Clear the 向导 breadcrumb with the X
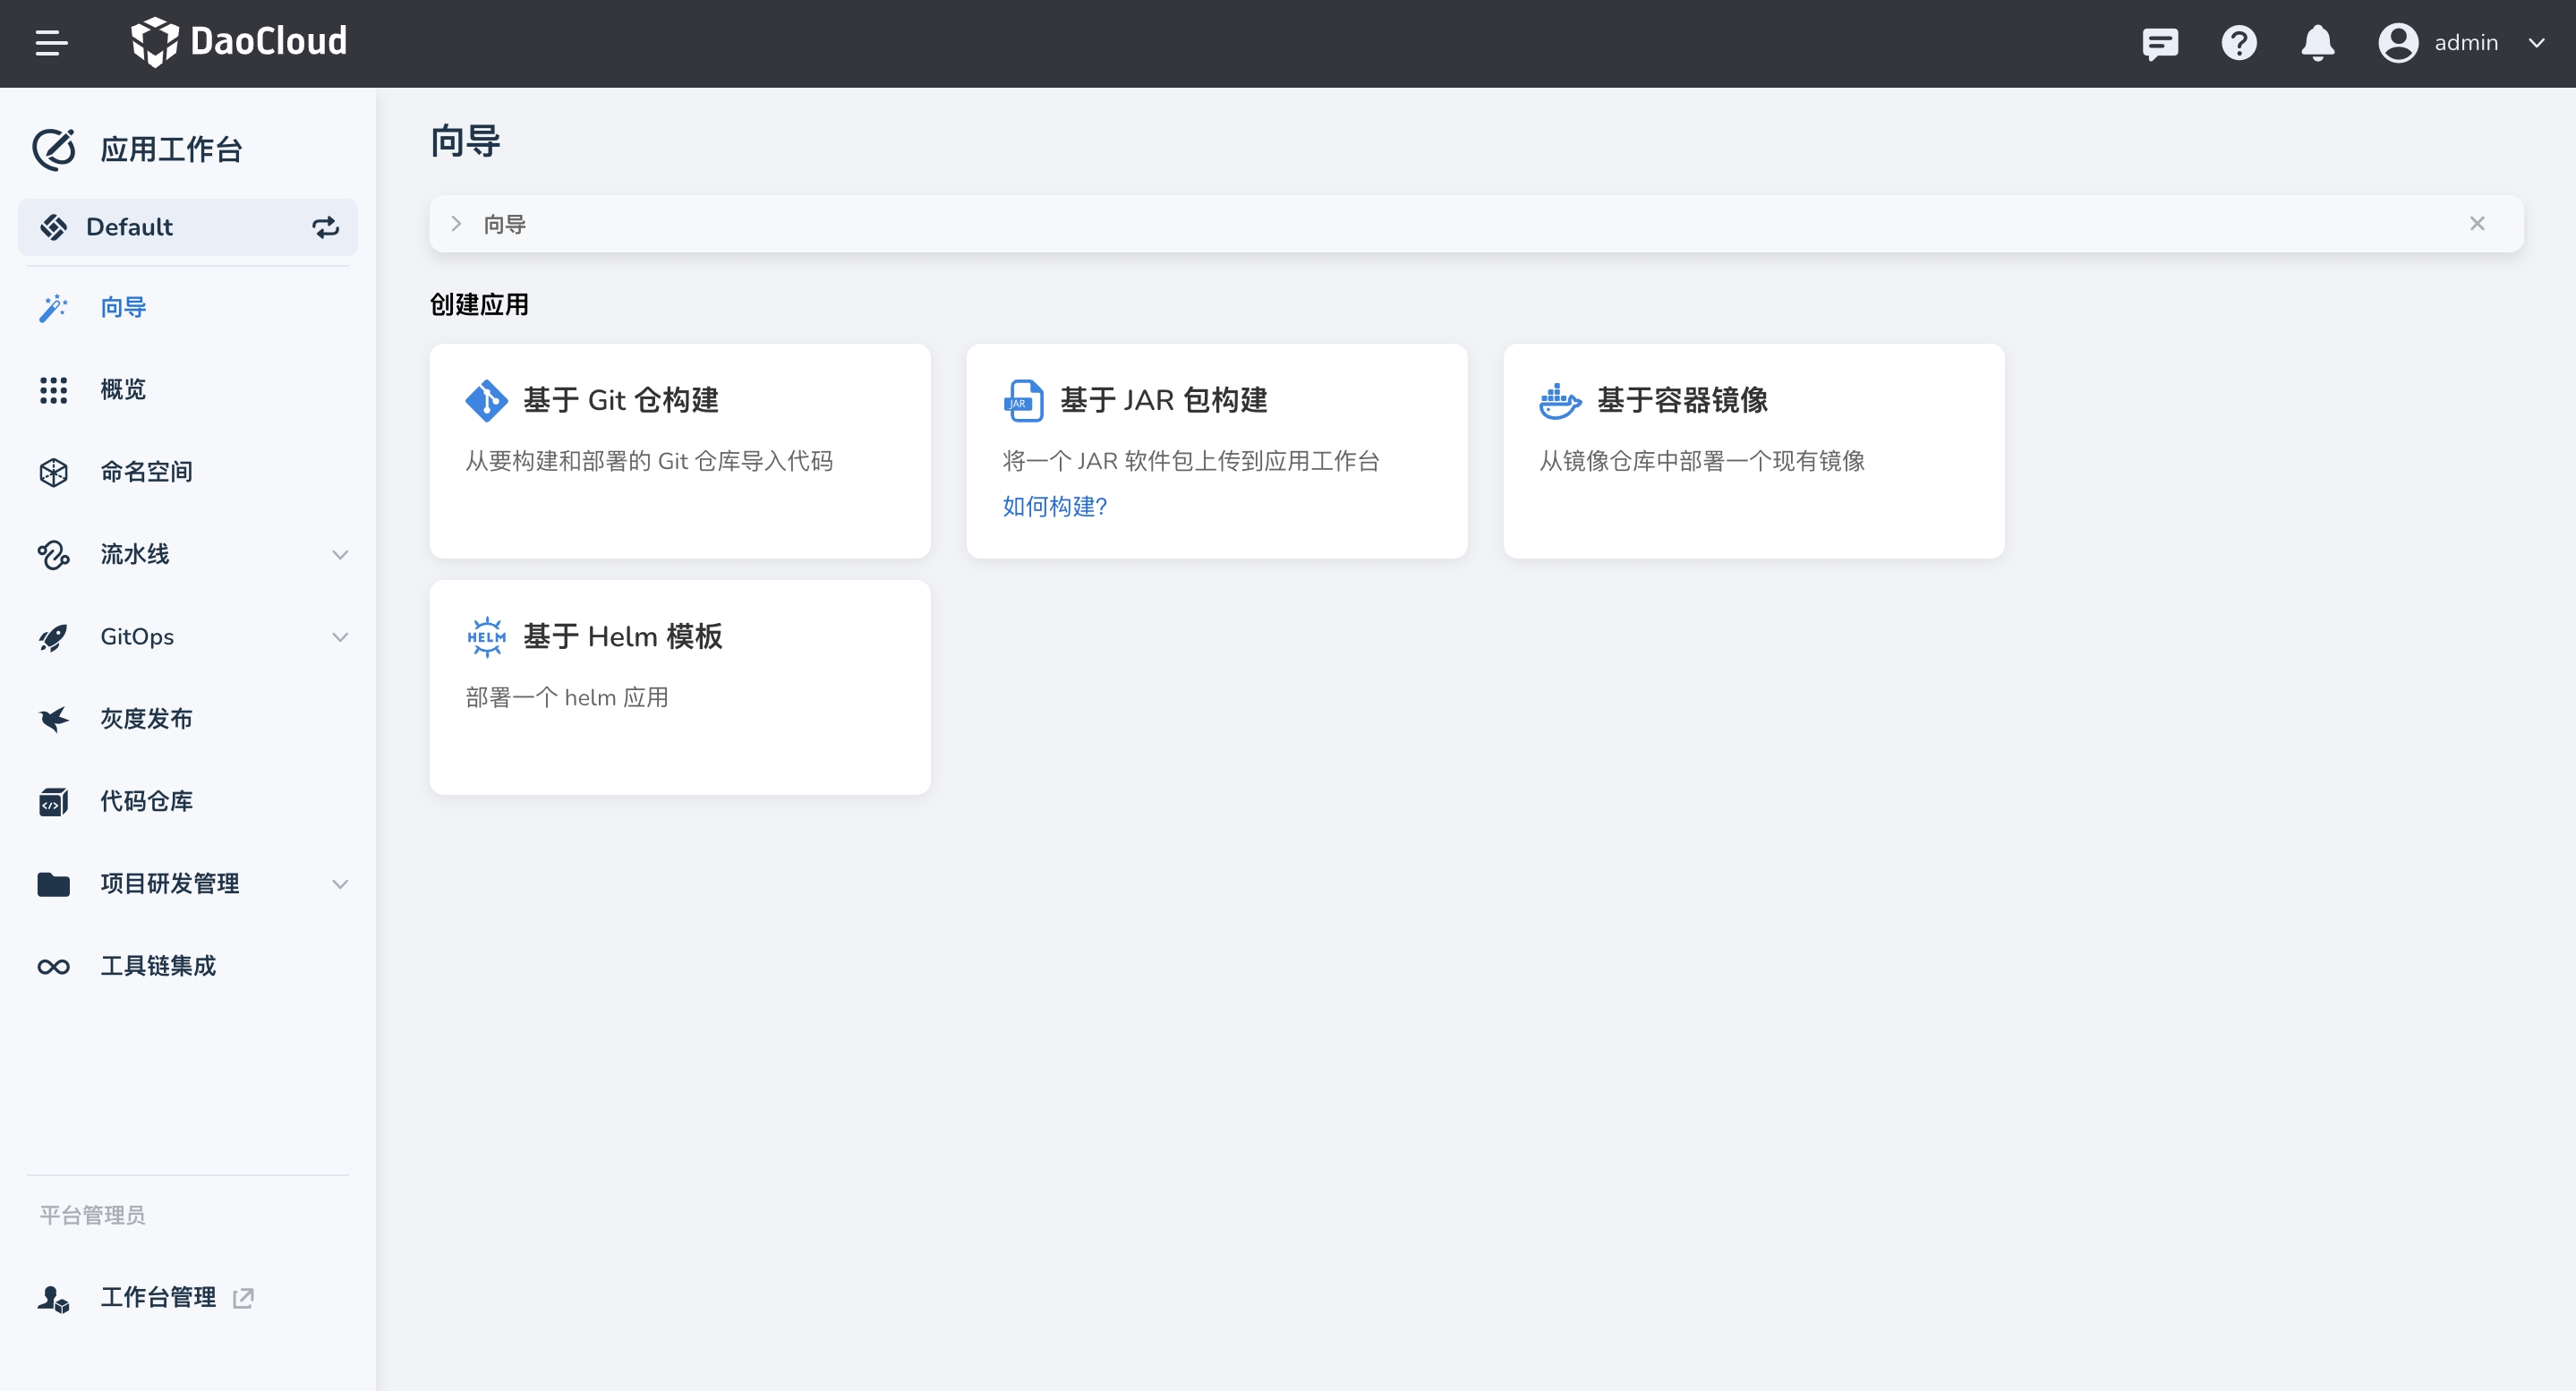2576x1391 pixels. pos(2478,223)
